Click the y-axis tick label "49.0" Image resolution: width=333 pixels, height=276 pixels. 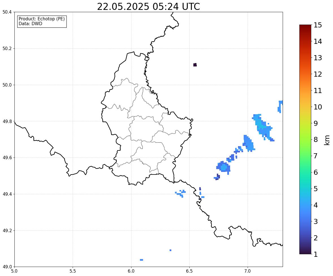click(x=7, y=267)
